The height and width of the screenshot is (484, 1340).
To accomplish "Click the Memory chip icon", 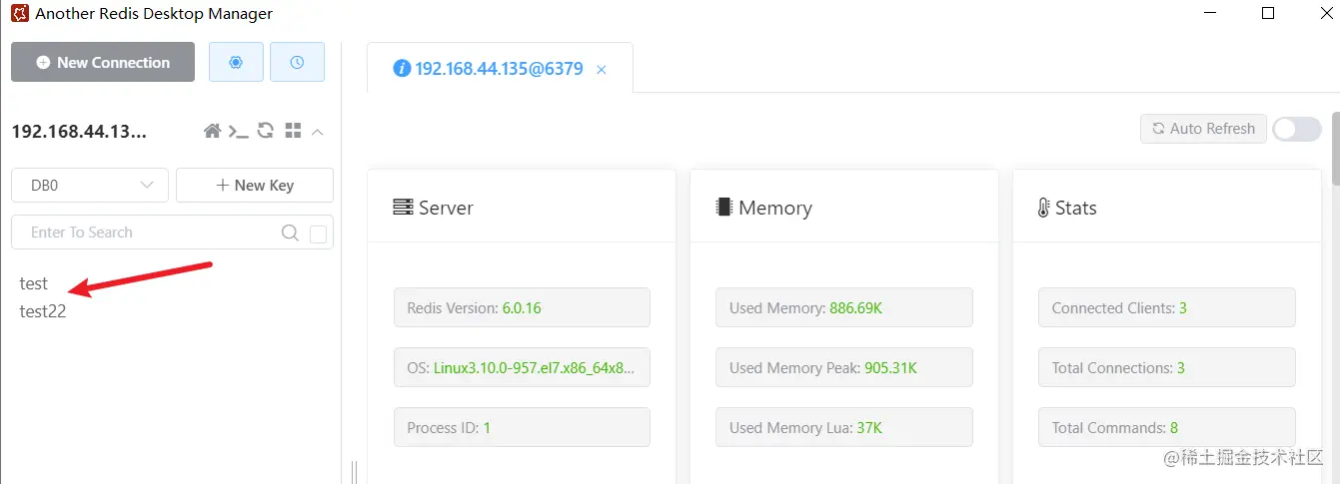I will [724, 208].
